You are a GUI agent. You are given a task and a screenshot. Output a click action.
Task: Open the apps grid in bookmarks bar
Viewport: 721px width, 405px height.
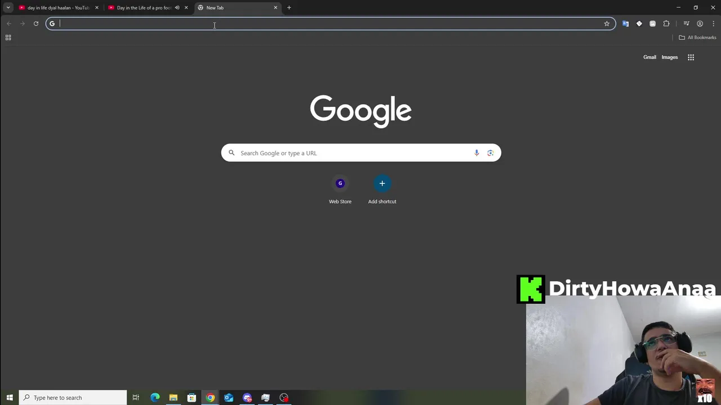(8, 38)
